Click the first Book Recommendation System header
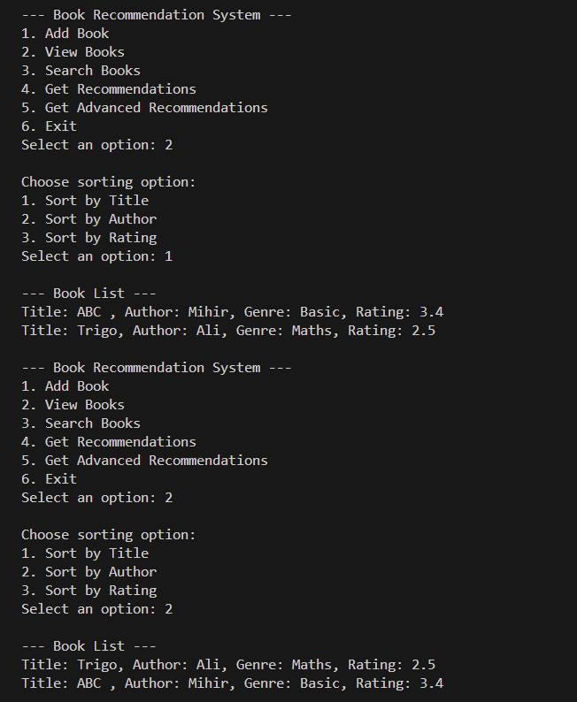 click(156, 15)
